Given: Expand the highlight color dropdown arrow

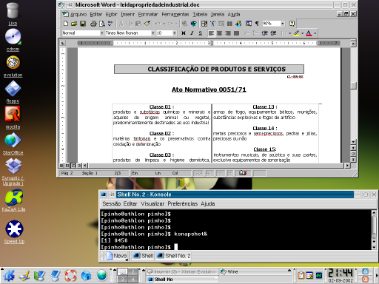Looking at the screenshot, I should click(303, 33).
